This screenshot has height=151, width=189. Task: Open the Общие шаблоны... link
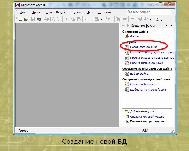143,84
